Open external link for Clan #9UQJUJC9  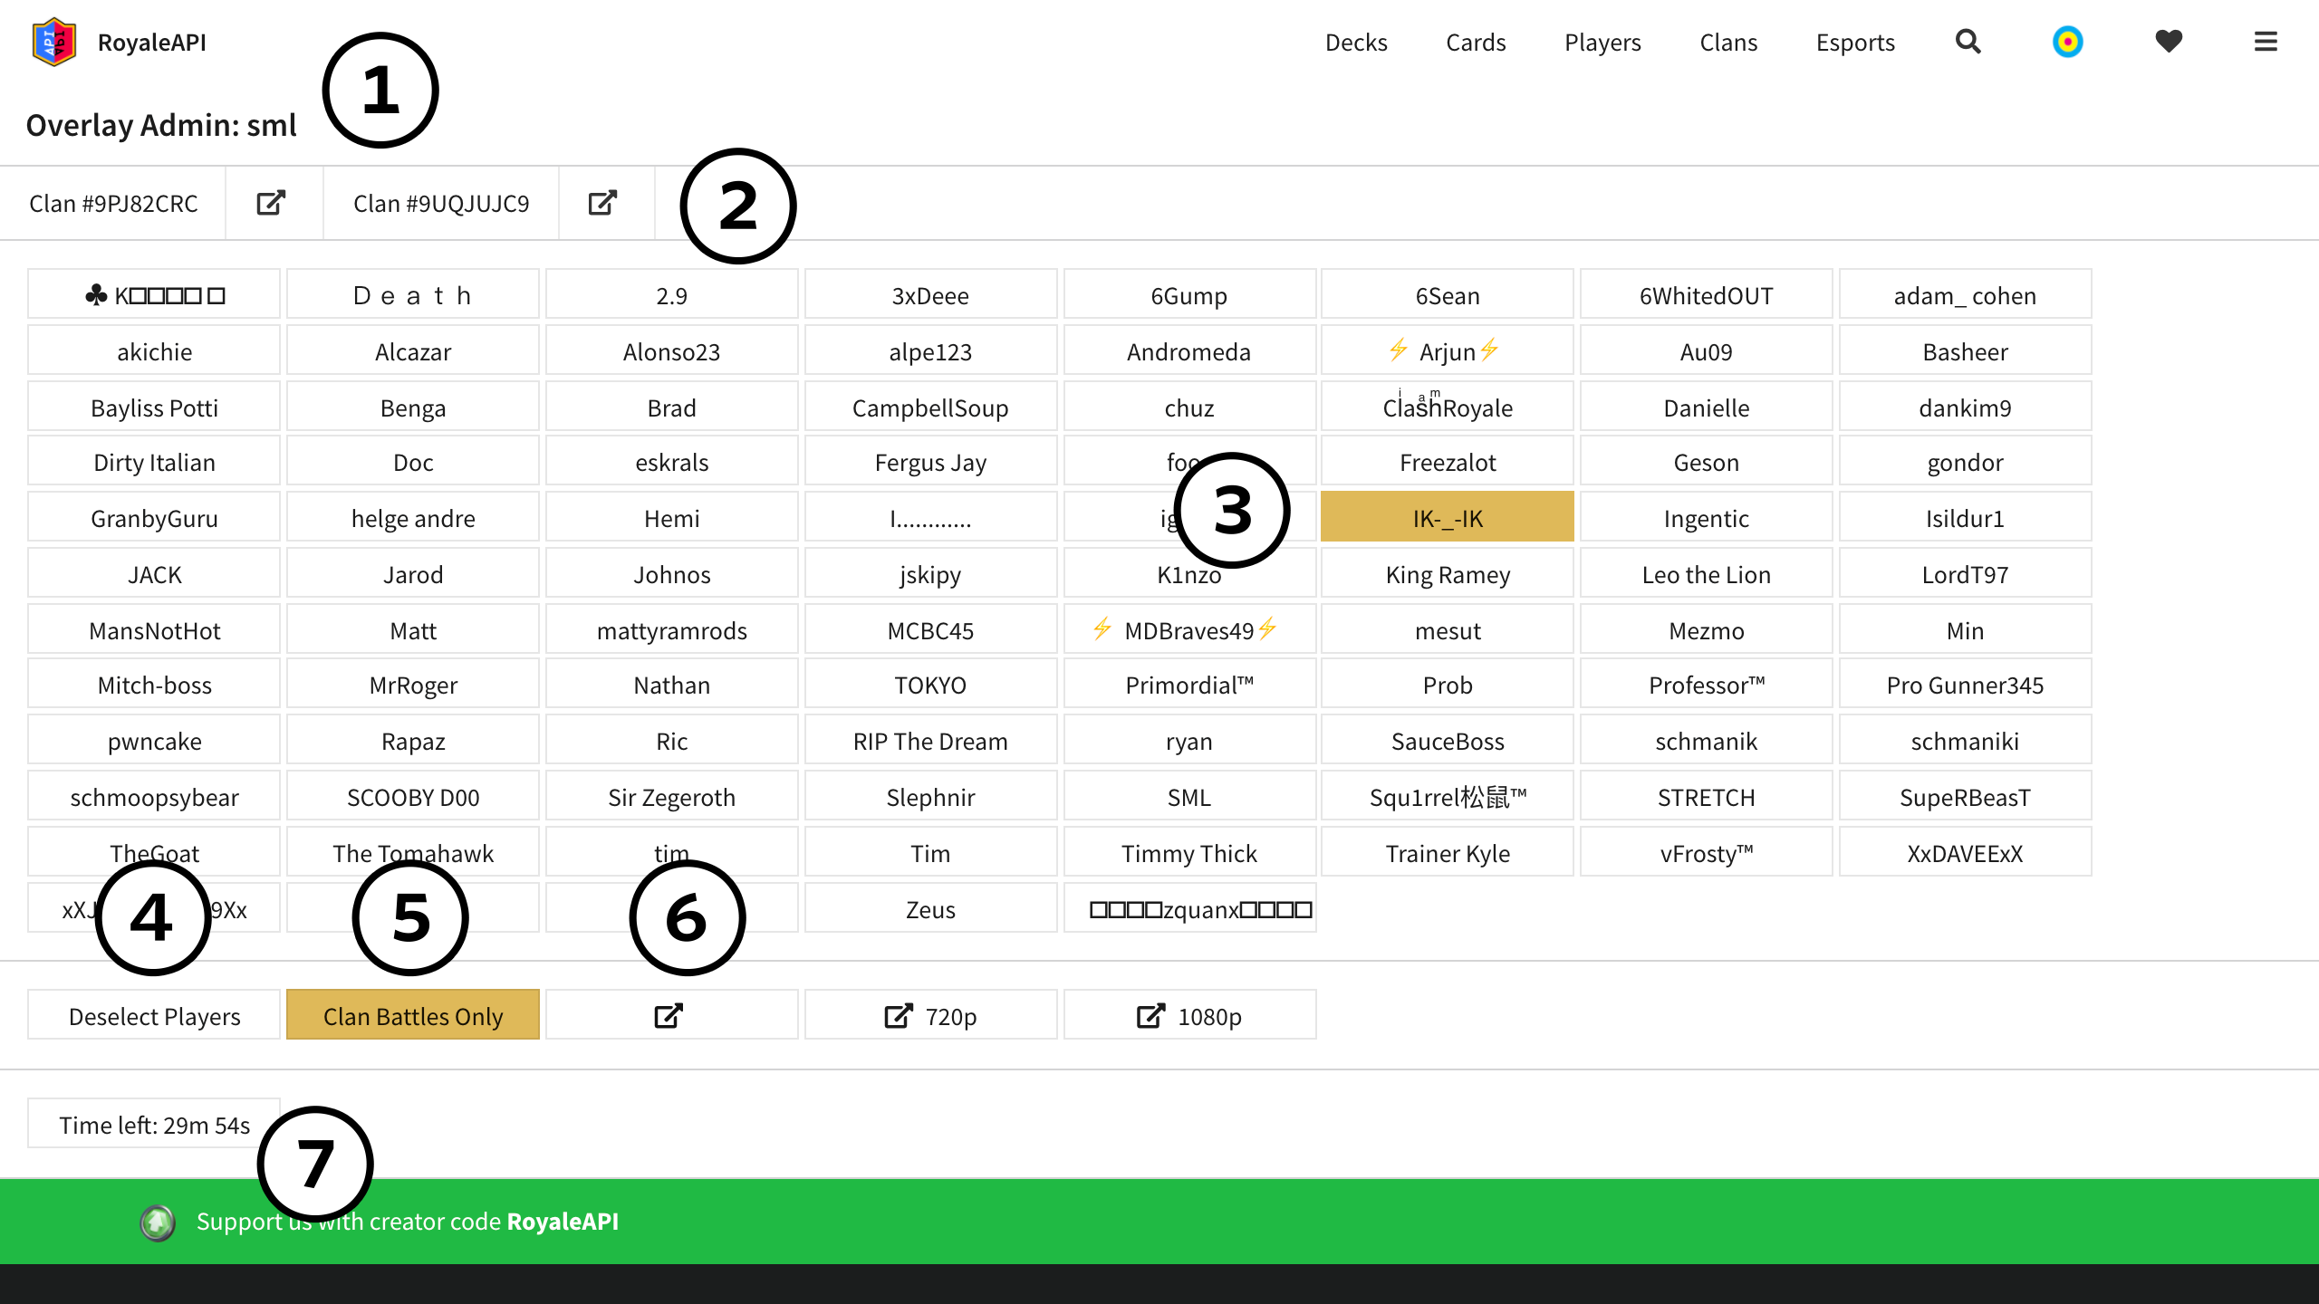tap(605, 202)
